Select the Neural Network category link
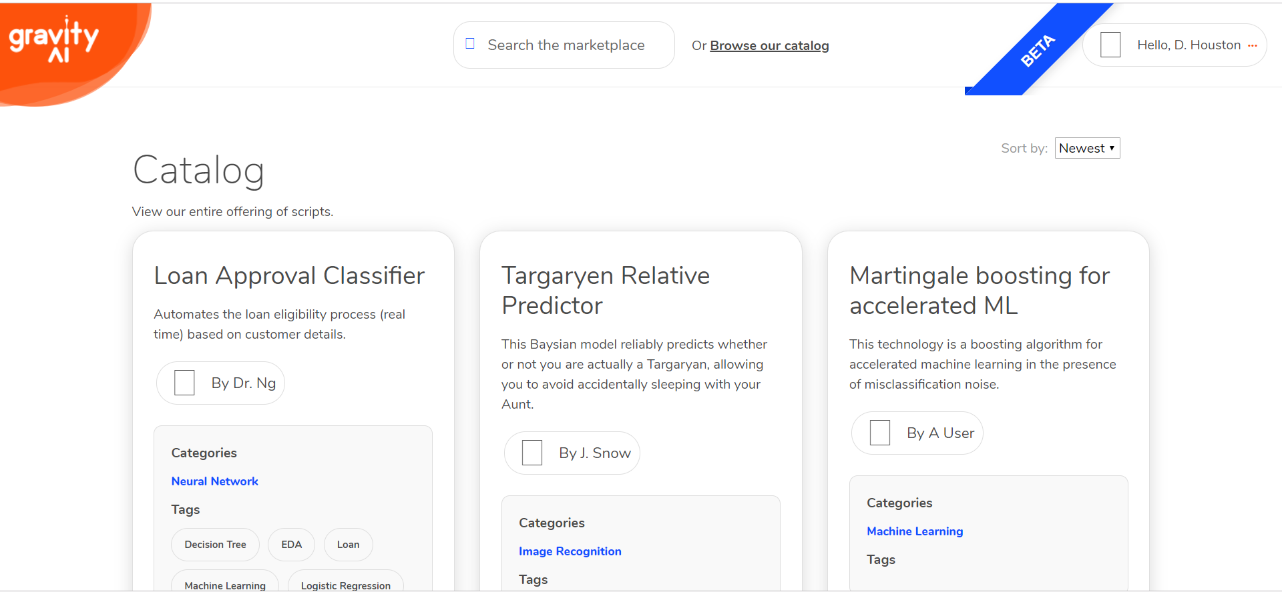 tap(214, 481)
